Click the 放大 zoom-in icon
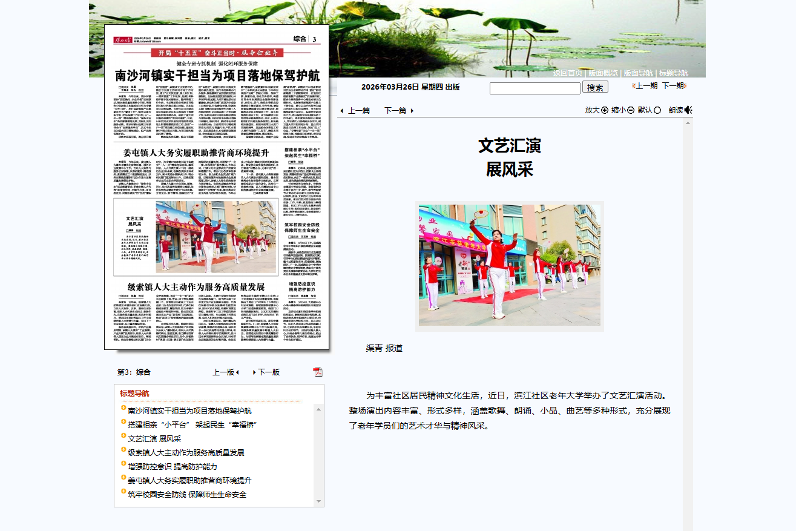 tap(604, 110)
